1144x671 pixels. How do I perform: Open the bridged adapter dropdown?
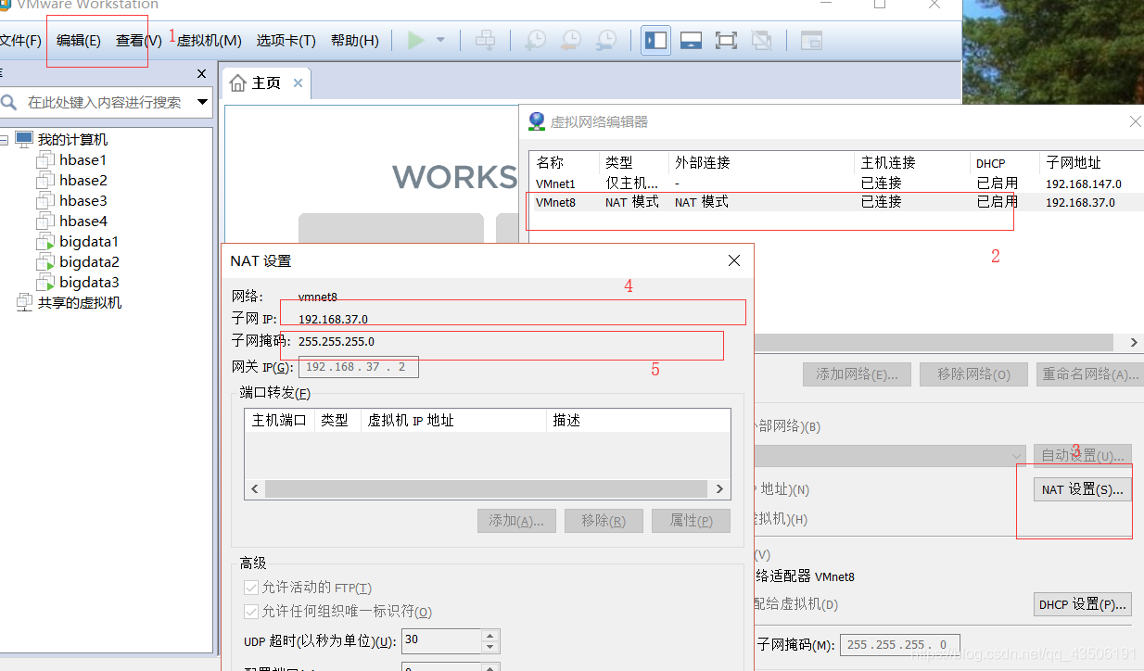(1016, 456)
